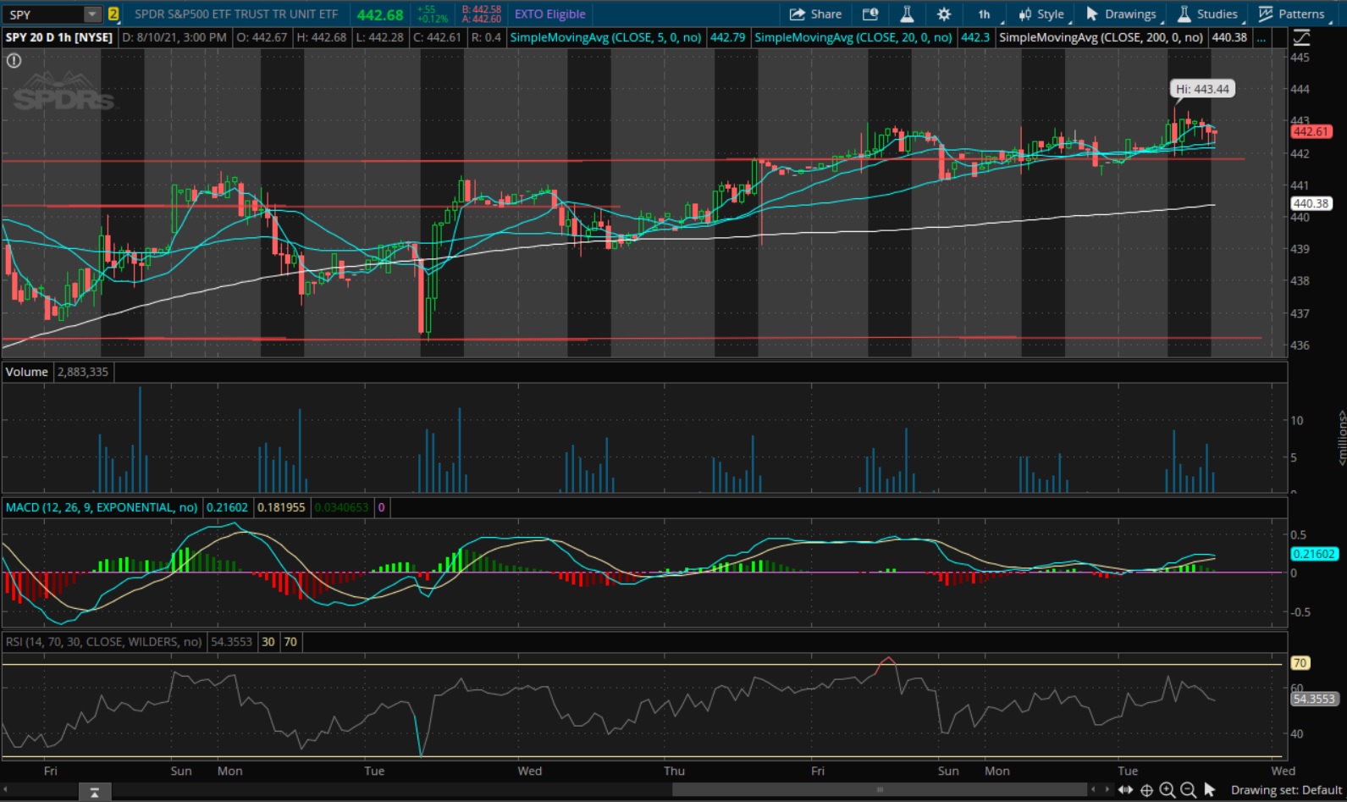
Task: Select the crosshair pan icon
Action: 1146,790
